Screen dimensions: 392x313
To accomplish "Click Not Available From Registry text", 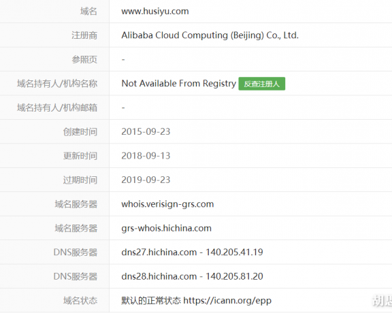I will click(179, 84).
